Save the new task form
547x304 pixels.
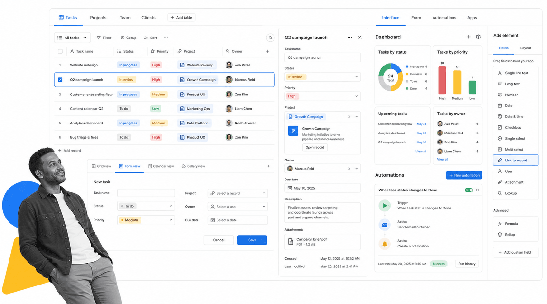point(252,240)
